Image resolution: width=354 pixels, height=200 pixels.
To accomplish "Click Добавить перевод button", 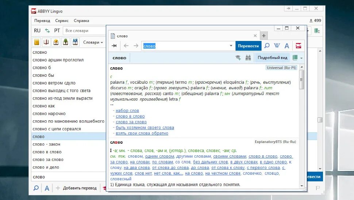I will [x=77, y=188].
